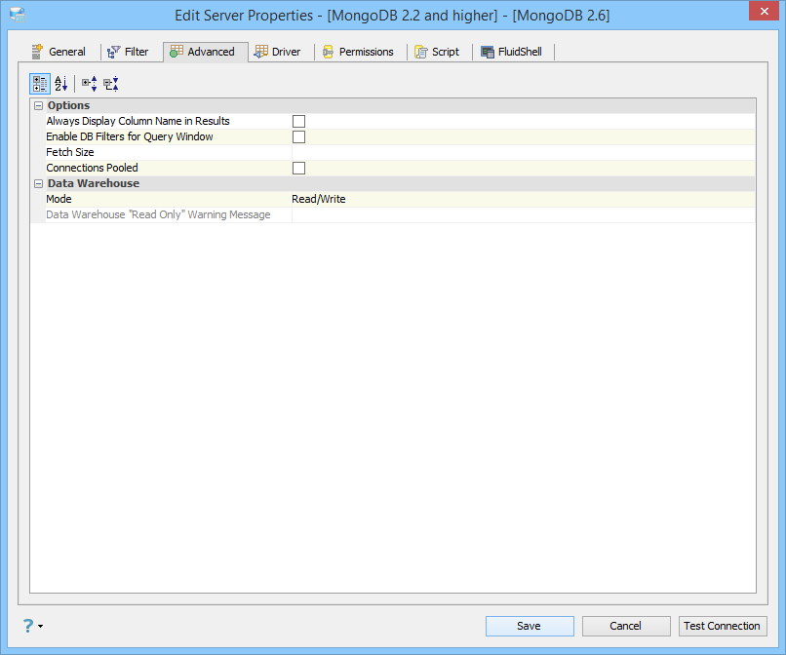Image resolution: width=786 pixels, height=655 pixels.
Task: Open the help question mark icon
Action: [28, 626]
